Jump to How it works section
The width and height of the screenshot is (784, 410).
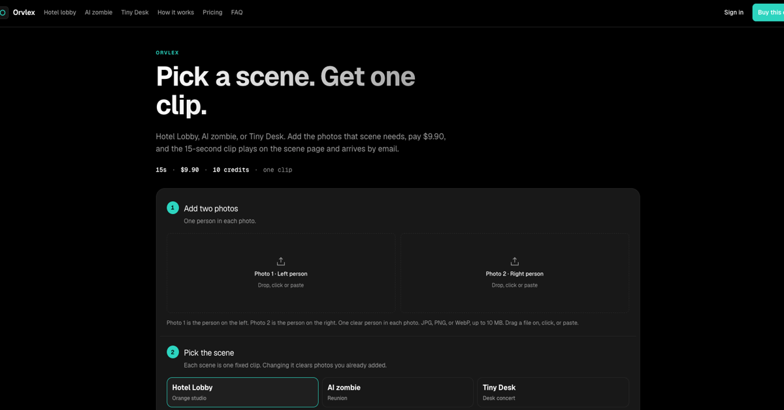tap(176, 12)
